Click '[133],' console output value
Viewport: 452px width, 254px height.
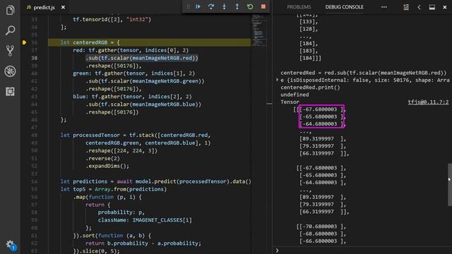(x=309, y=22)
